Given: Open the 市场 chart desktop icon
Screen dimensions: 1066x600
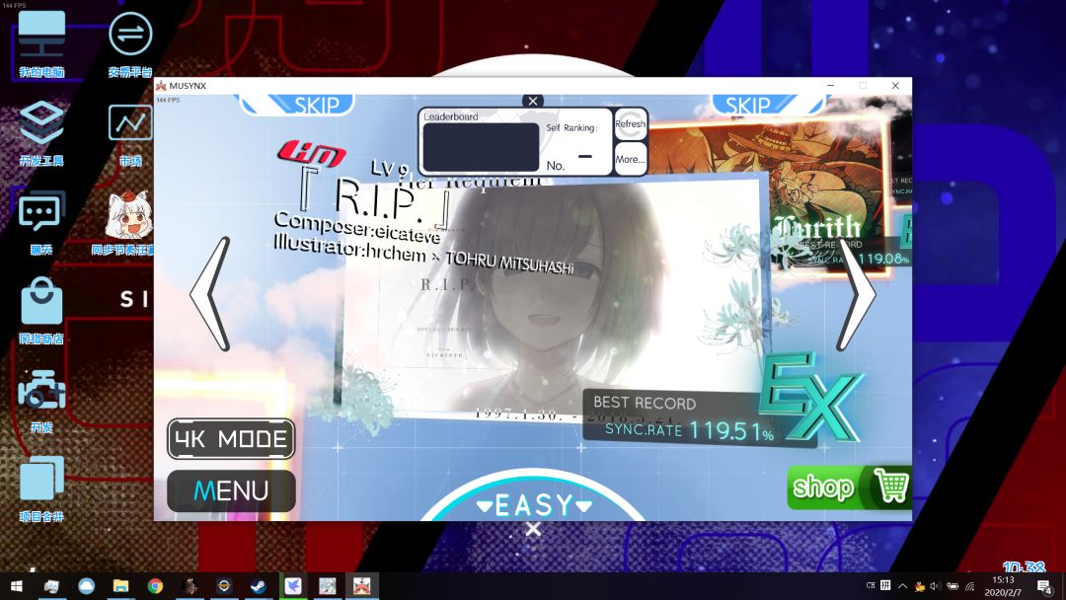Looking at the screenshot, I should coord(130,134).
